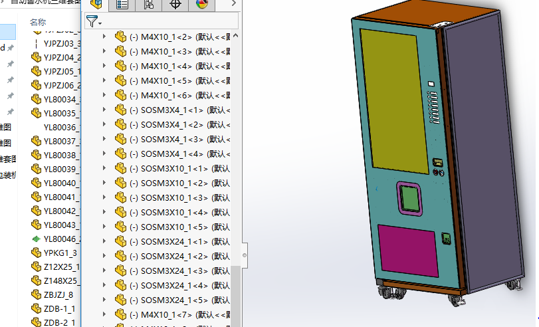539x327 pixels.
Task: Select the YL80042 file name
Action: pos(62,211)
